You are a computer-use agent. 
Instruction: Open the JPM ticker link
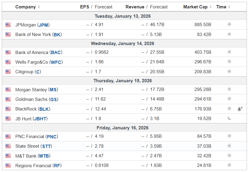[x=44, y=25]
